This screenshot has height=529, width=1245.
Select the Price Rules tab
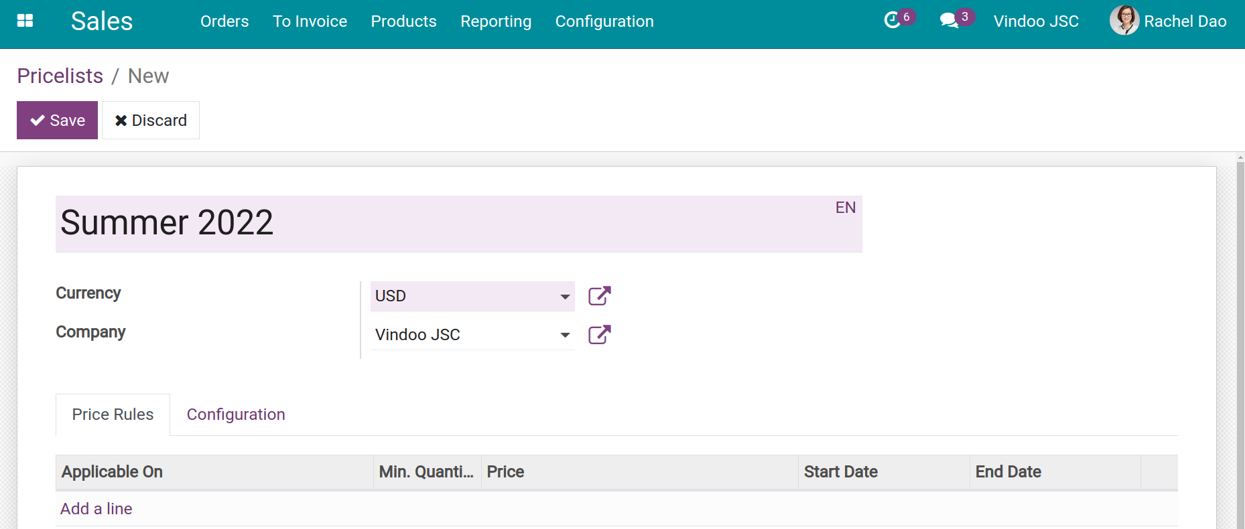pos(113,414)
